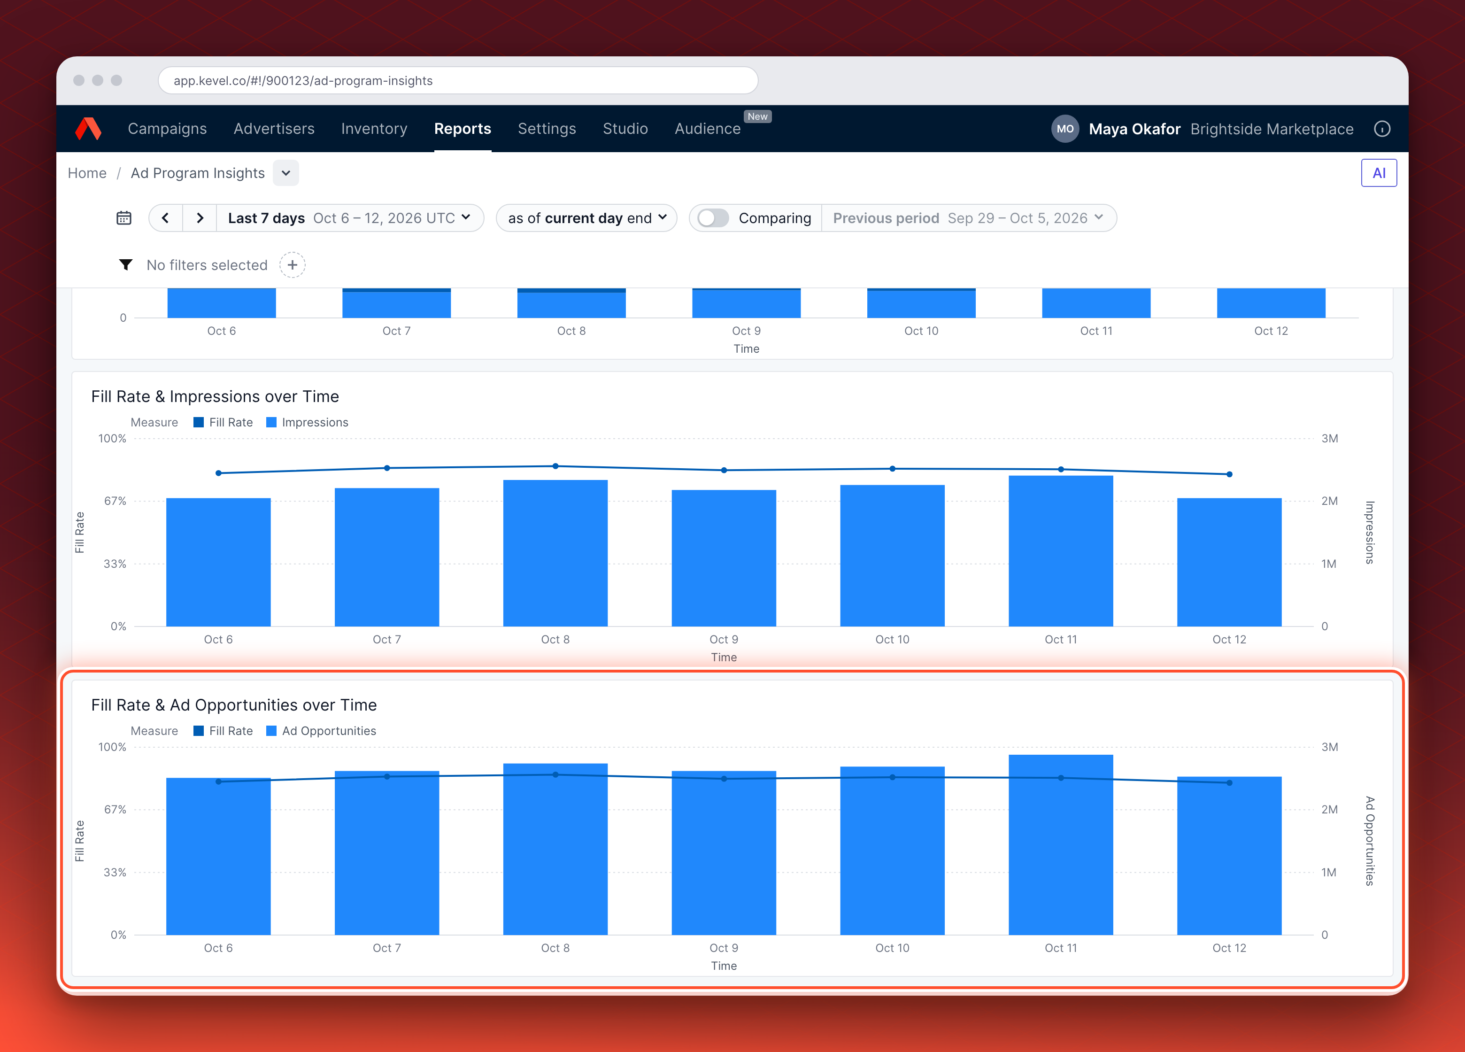Go to previous date range arrow

(165, 218)
